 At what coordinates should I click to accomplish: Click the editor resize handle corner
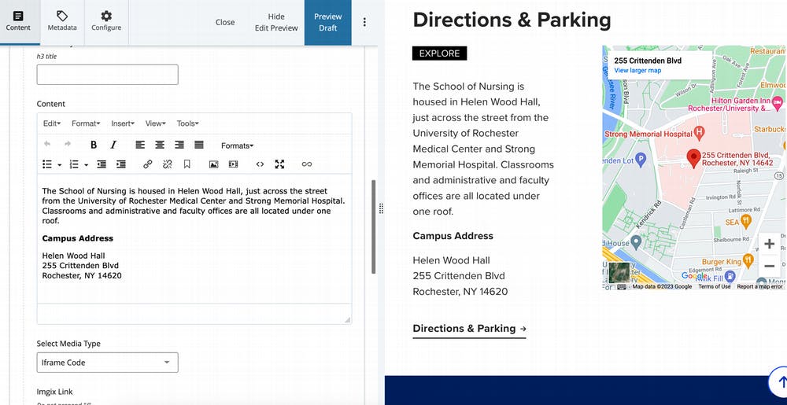click(347, 319)
